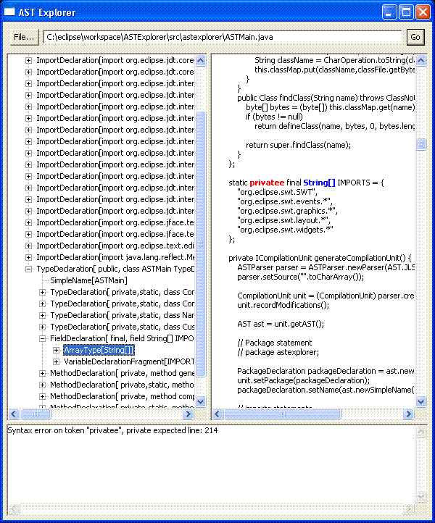Collapse the FieldDeclaration String[] IMPO node
This screenshot has width=435, height=523.
(42, 338)
